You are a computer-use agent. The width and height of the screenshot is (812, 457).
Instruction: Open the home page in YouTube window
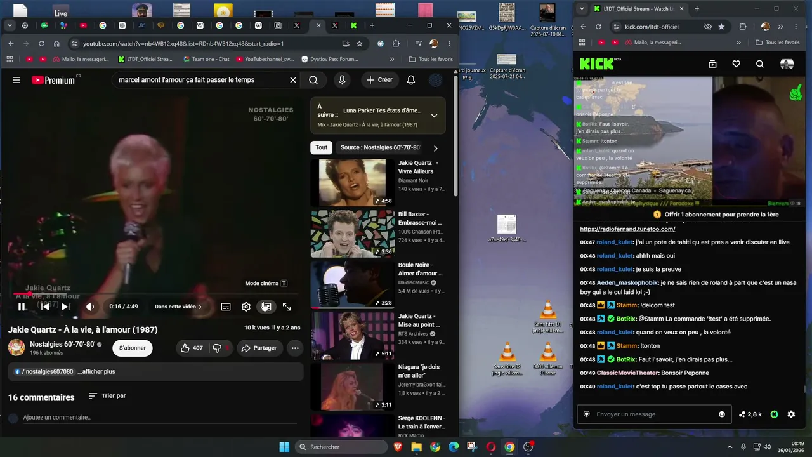coord(56,44)
